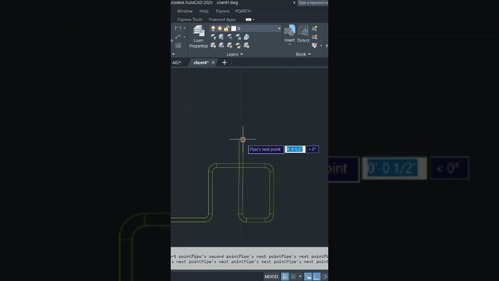Click the arrow left of the search field
Image resolution: width=499 pixels, height=281 pixels.
tap(294, 3)
